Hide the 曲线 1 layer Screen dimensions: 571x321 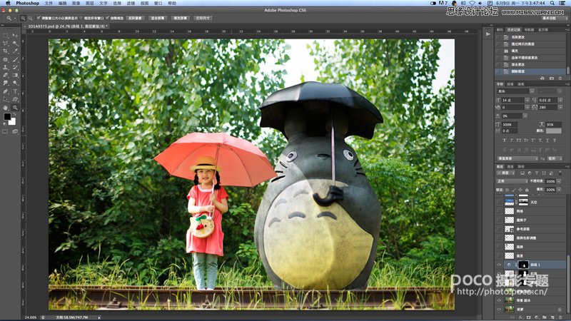pyautogui.click(x=499, y=265)
